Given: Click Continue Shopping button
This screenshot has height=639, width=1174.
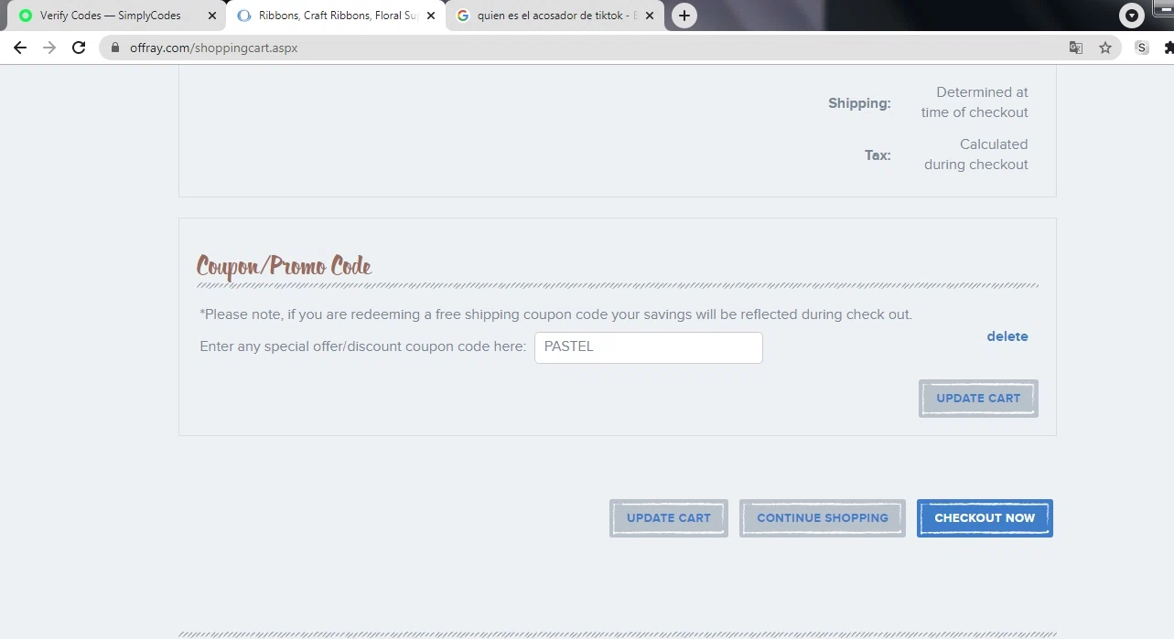Looking at the screenshot, I should [x=823, y=518].
